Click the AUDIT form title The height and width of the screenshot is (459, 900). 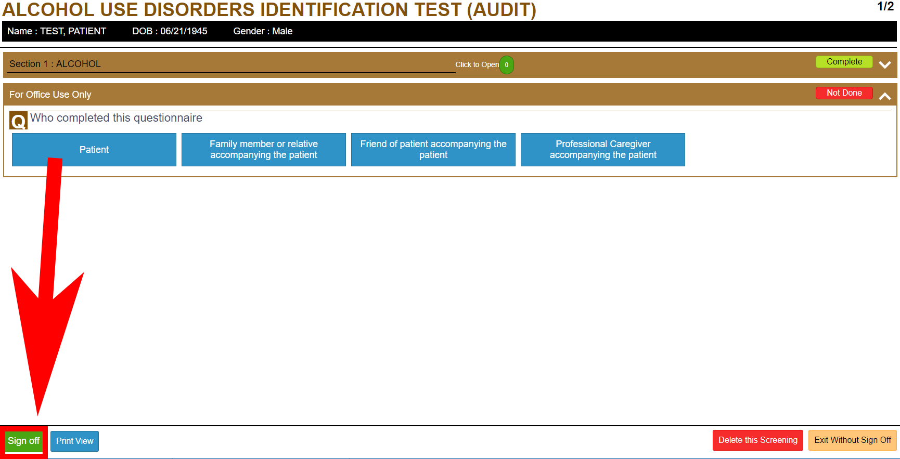[x=269, y=10]
